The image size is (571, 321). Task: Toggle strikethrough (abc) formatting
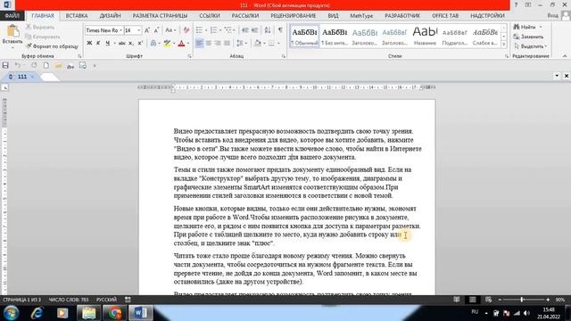pos(121,44)
